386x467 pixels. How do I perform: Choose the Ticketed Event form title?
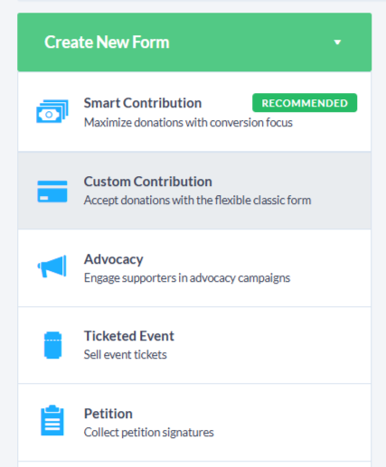(x=129, y=336)
